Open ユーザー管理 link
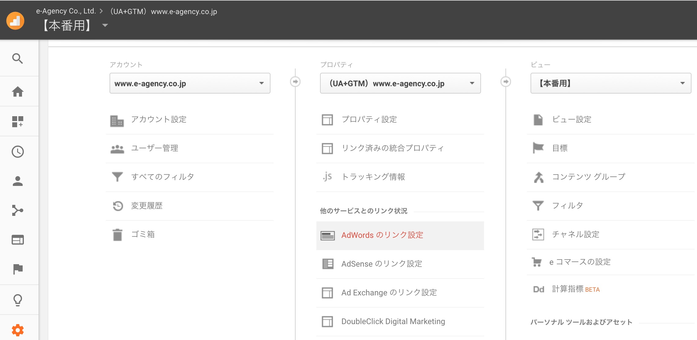Screen dimensions: 697x340 point(155,148)
